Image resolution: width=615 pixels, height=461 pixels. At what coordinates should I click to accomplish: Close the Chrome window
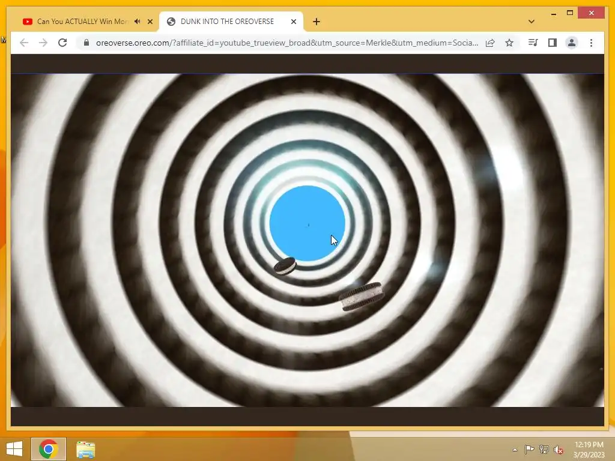(592, 13)
